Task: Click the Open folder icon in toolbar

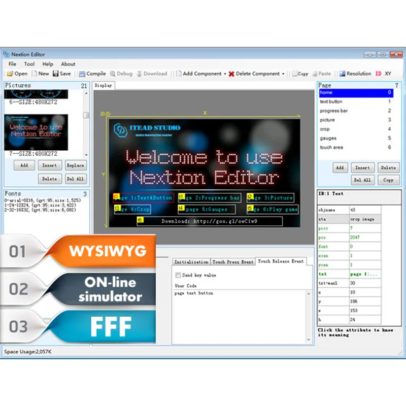Action: (10, 74)
